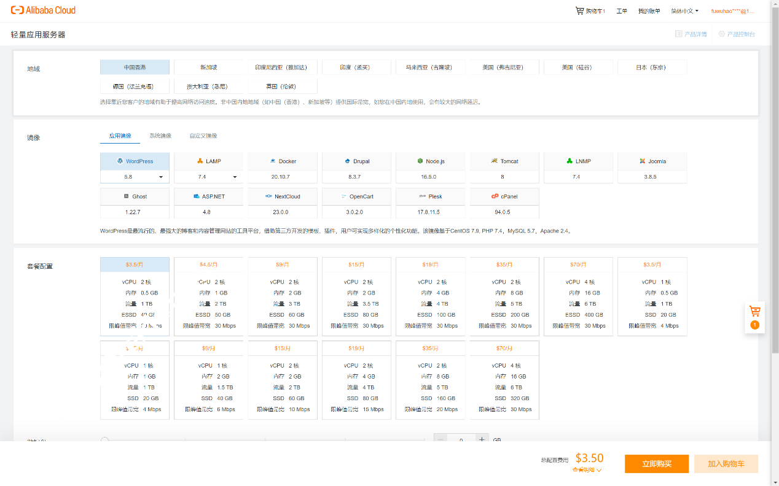Choose the 新加坡 region

coord(208,67)
